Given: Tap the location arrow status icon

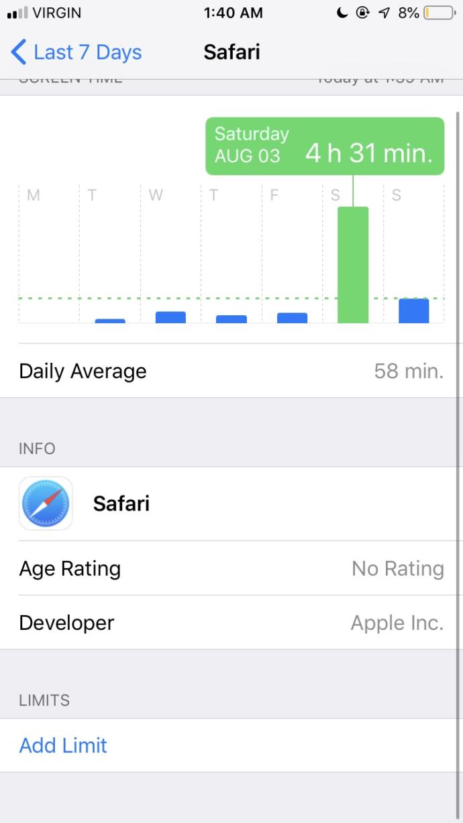Looking at the screenshot, I should [384, 13].
